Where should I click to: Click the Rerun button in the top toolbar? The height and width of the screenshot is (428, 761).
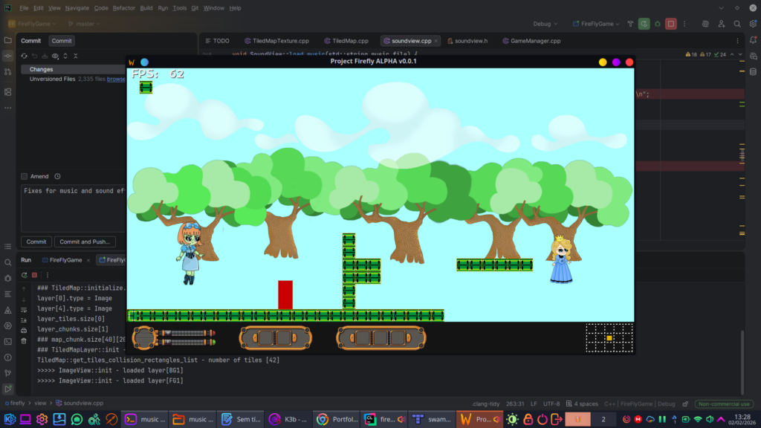tap(644, 24)
